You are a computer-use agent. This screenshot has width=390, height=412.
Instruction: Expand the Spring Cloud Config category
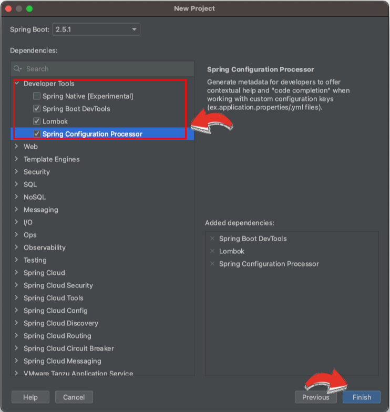(x=17, y=310)
